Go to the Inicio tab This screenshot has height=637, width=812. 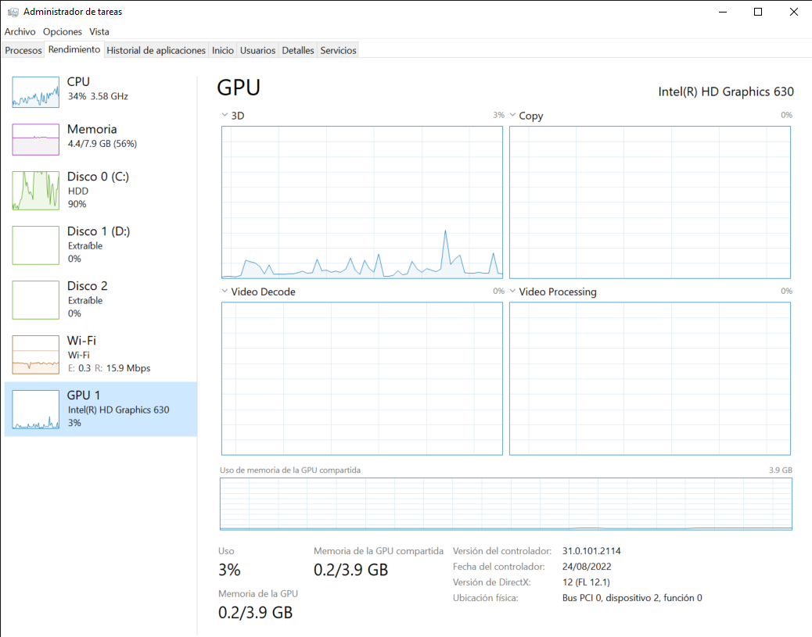pyautogui.click(x=223, y=50)
